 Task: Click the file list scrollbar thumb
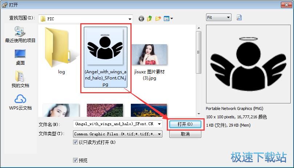click(198, 53)
